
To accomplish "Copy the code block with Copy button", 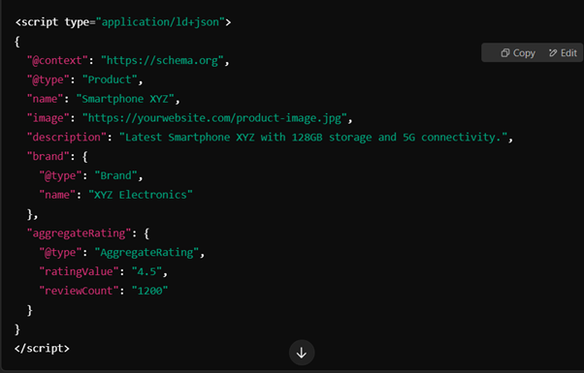I will point(518,53).
